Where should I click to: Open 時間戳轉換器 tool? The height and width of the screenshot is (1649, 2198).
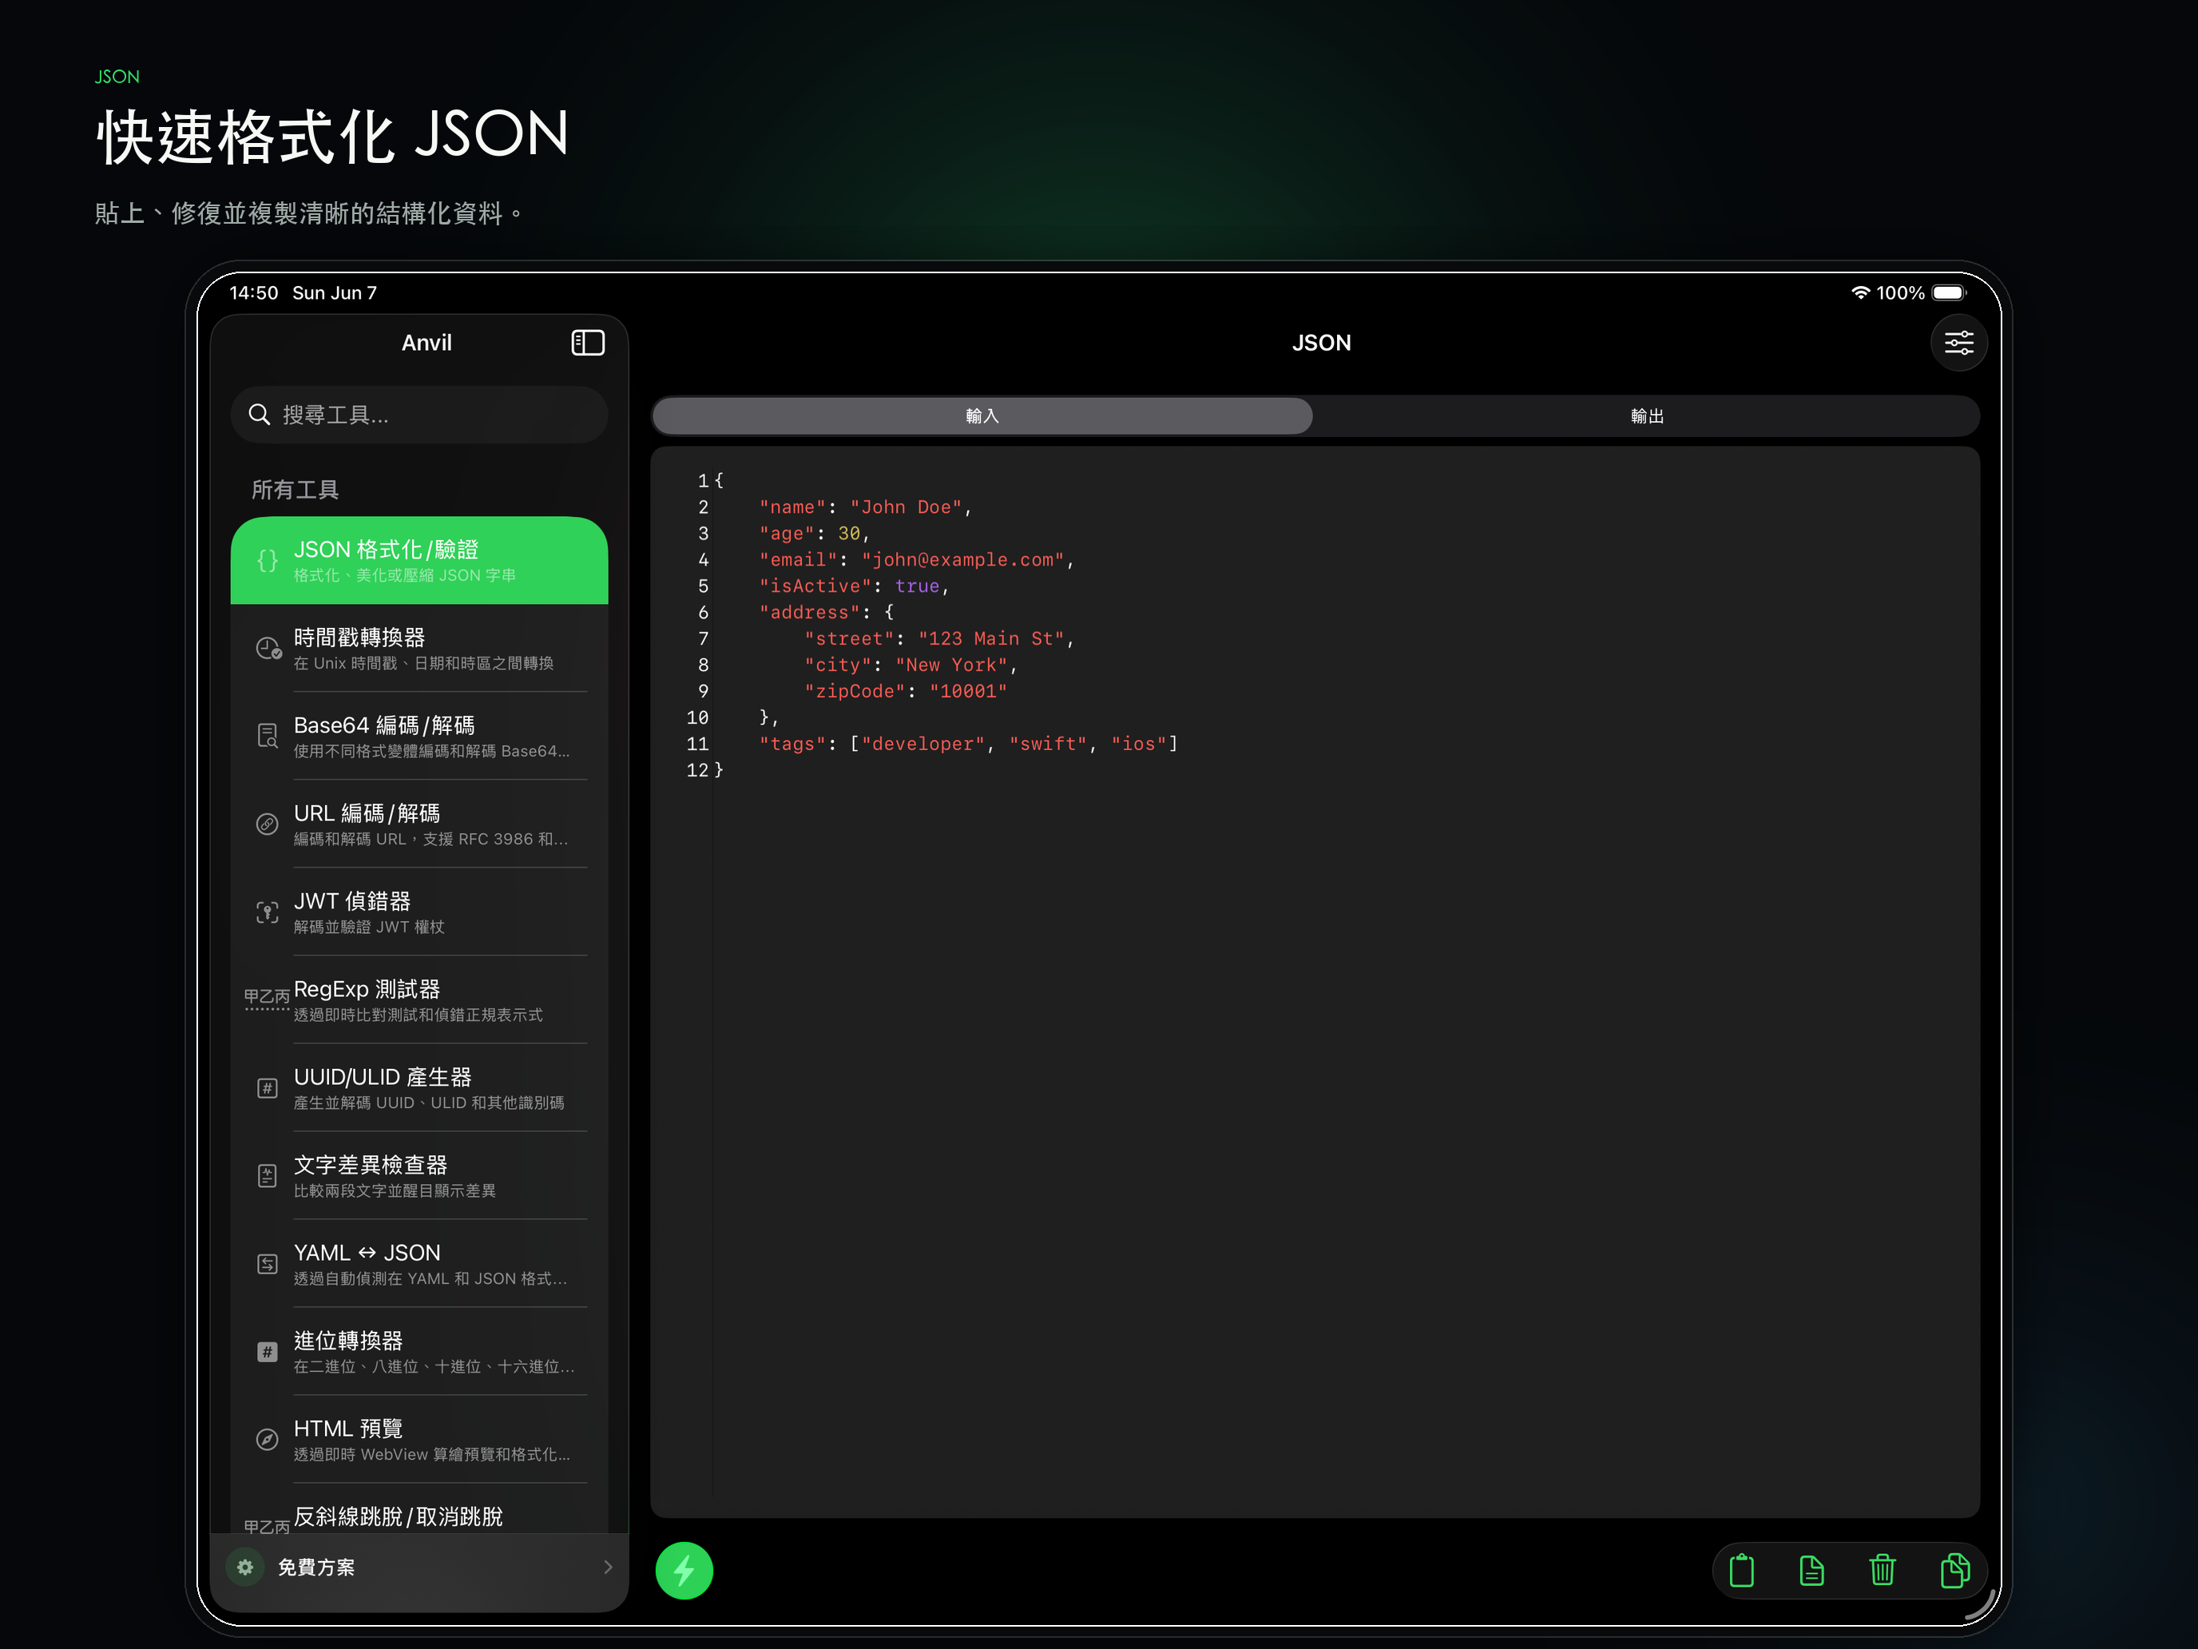[x=419, y=648]
